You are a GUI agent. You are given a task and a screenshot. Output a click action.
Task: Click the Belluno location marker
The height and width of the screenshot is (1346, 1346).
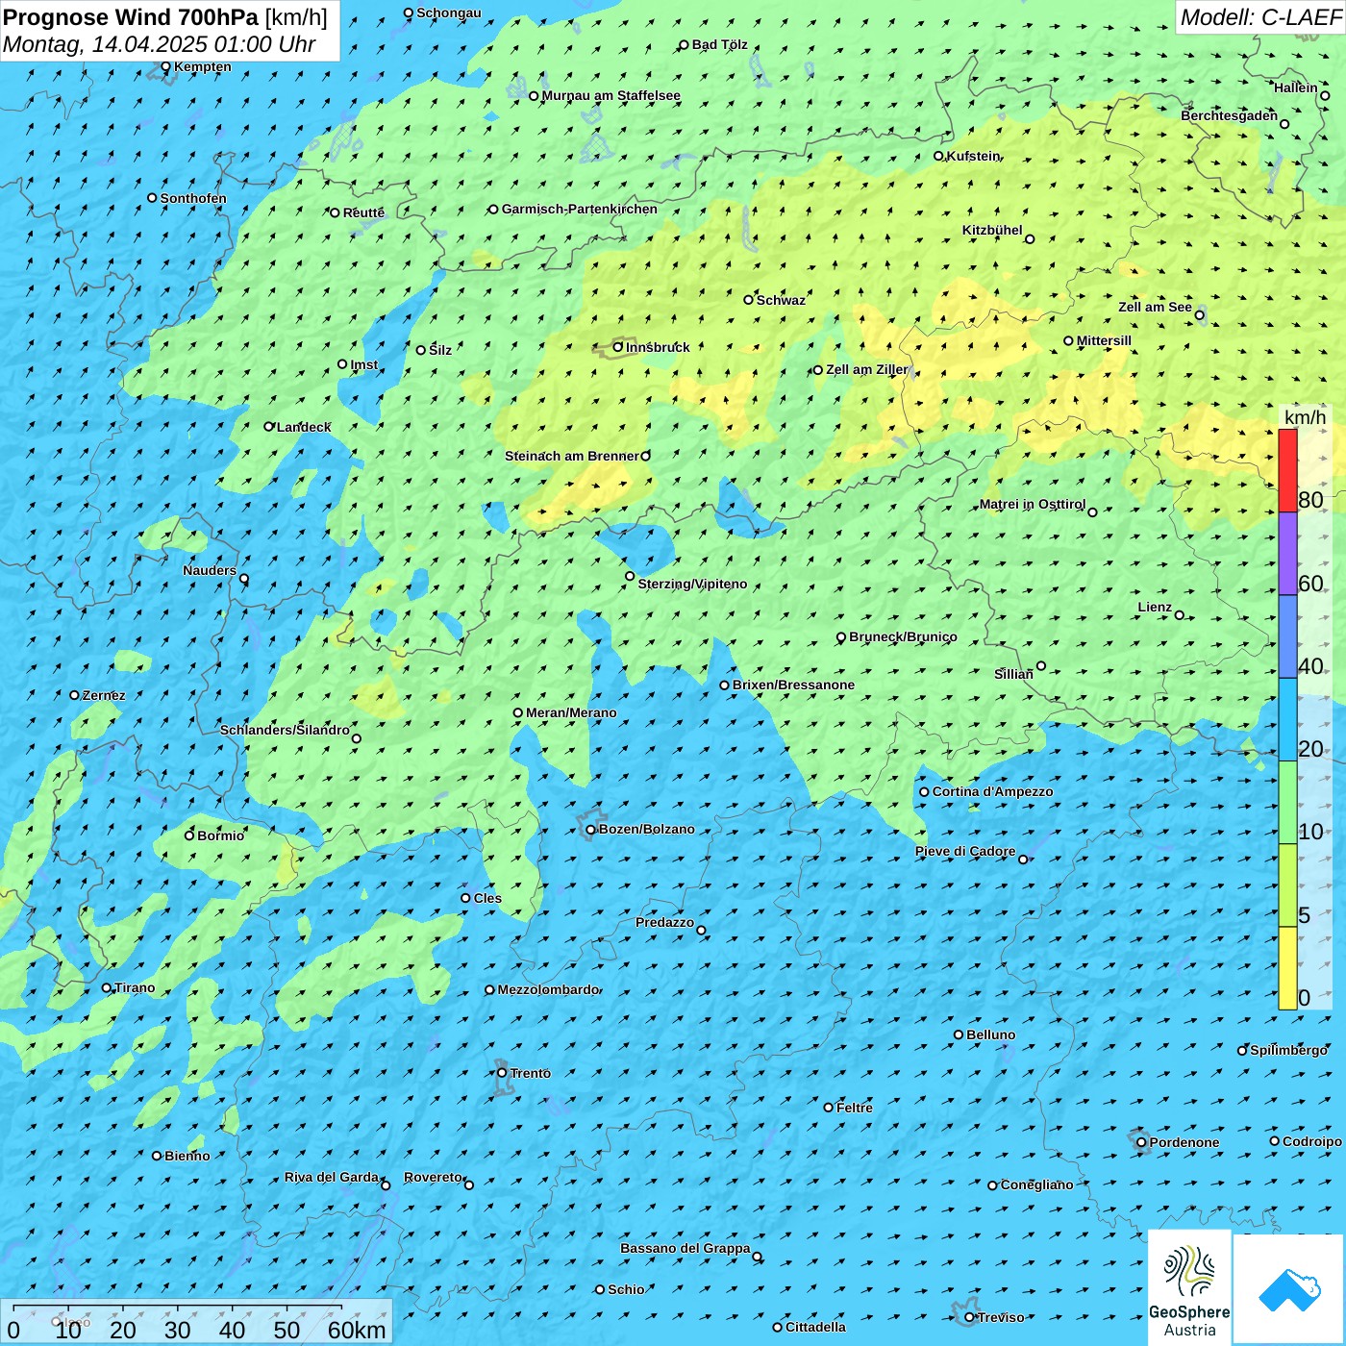point(959,1035)
